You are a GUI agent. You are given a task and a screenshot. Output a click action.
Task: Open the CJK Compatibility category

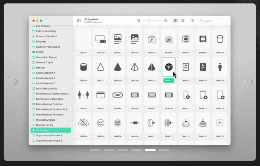pyautogui.click(x=51, y=31)
